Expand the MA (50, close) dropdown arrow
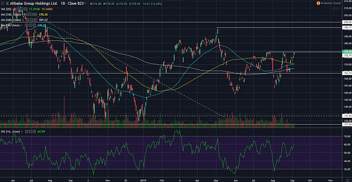The height and width of the screenshot is (182, 352). click(22, 25)
